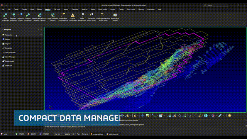Expand the Properties section chevron

(x=41, y=48)
